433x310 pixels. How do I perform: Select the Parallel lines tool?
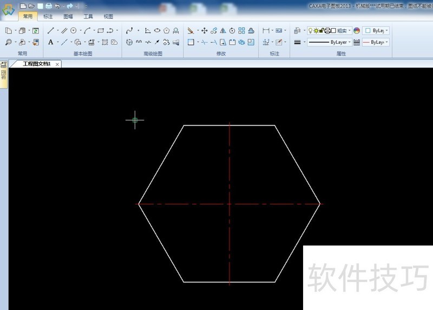pos(64,31)
